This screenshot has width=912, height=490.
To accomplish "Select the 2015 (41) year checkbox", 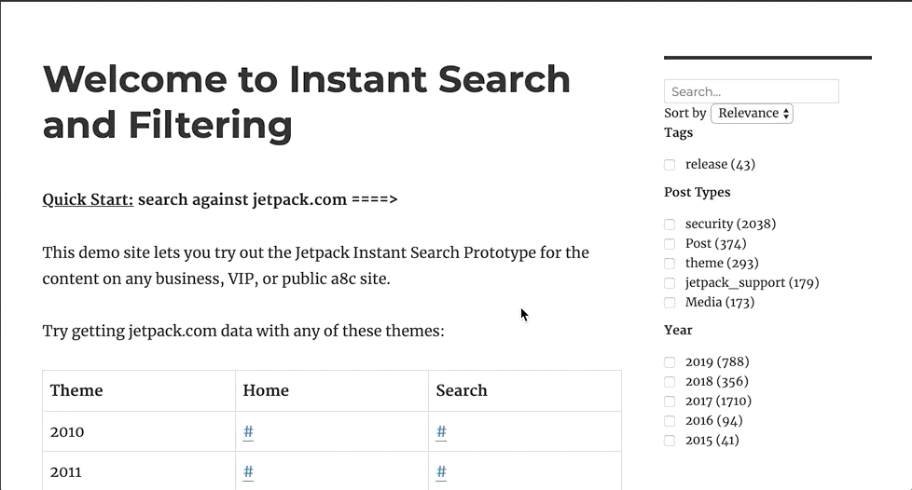I will [x=670, y=441].
